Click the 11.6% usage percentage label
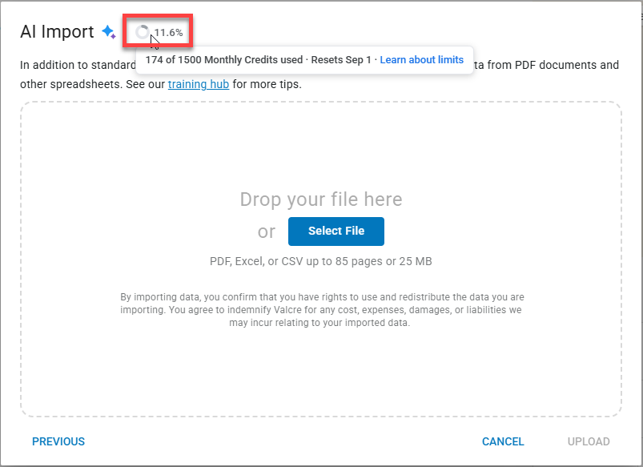This screenshot has width=643, height=467. (168, 32)
